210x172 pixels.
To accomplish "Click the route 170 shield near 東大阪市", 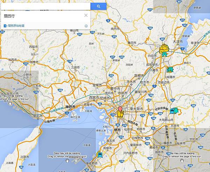I will pos(143,116).
